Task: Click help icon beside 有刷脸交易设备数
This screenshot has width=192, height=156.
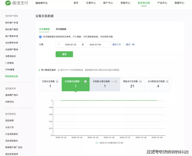Action: pos(116,81)
